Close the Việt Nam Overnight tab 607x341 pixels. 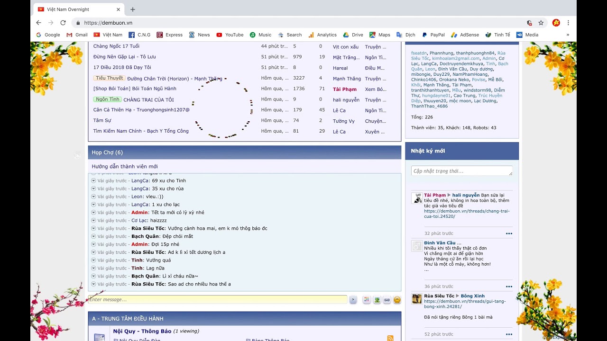(118, 9)
